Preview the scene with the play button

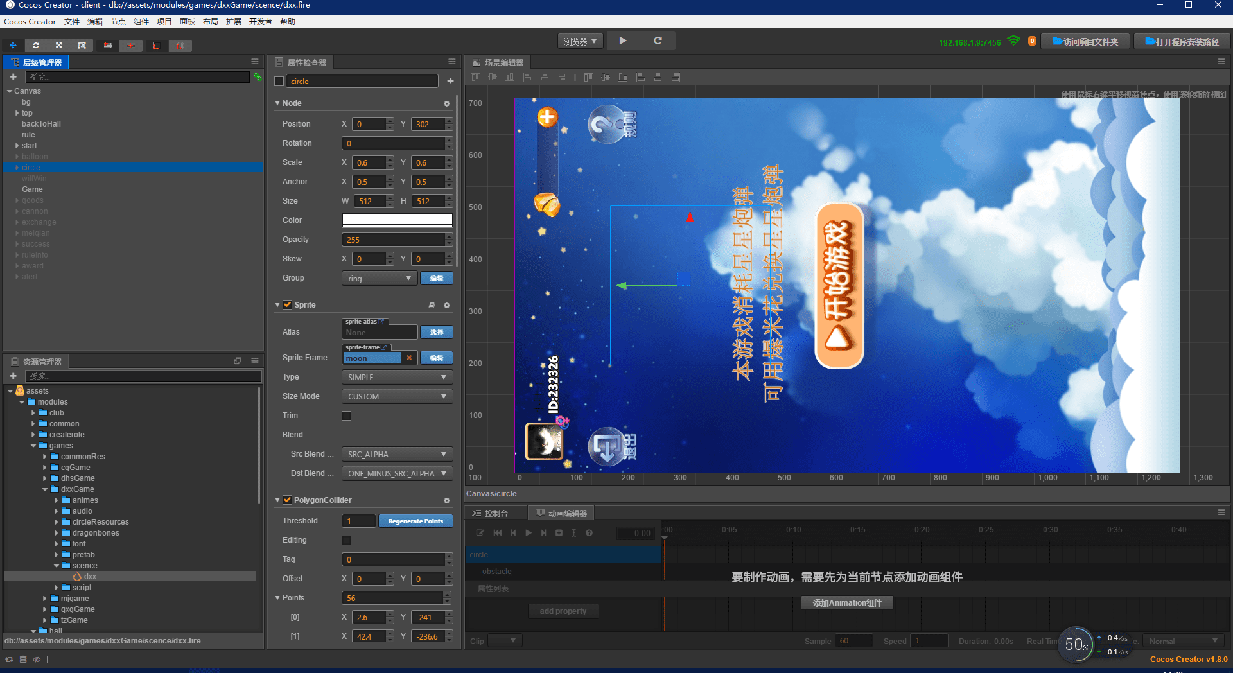[x=623, y=40]
